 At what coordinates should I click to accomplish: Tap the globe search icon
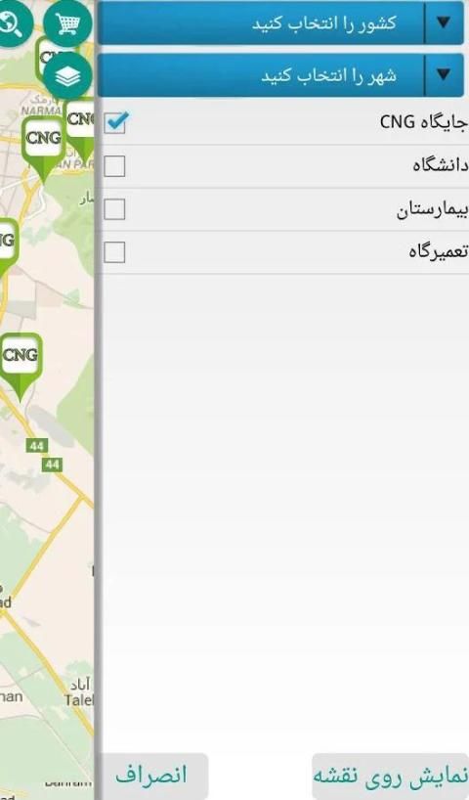coord(11,22)
